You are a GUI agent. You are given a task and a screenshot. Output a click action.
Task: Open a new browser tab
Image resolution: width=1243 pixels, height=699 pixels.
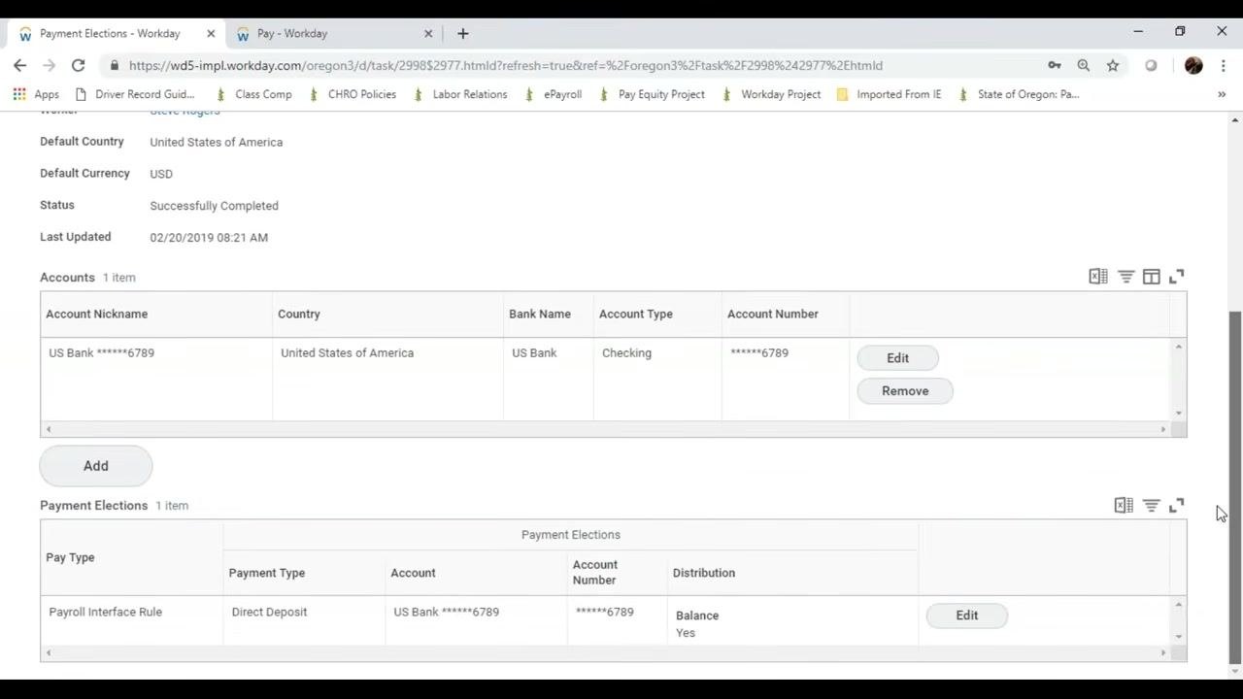coord(463,33)
